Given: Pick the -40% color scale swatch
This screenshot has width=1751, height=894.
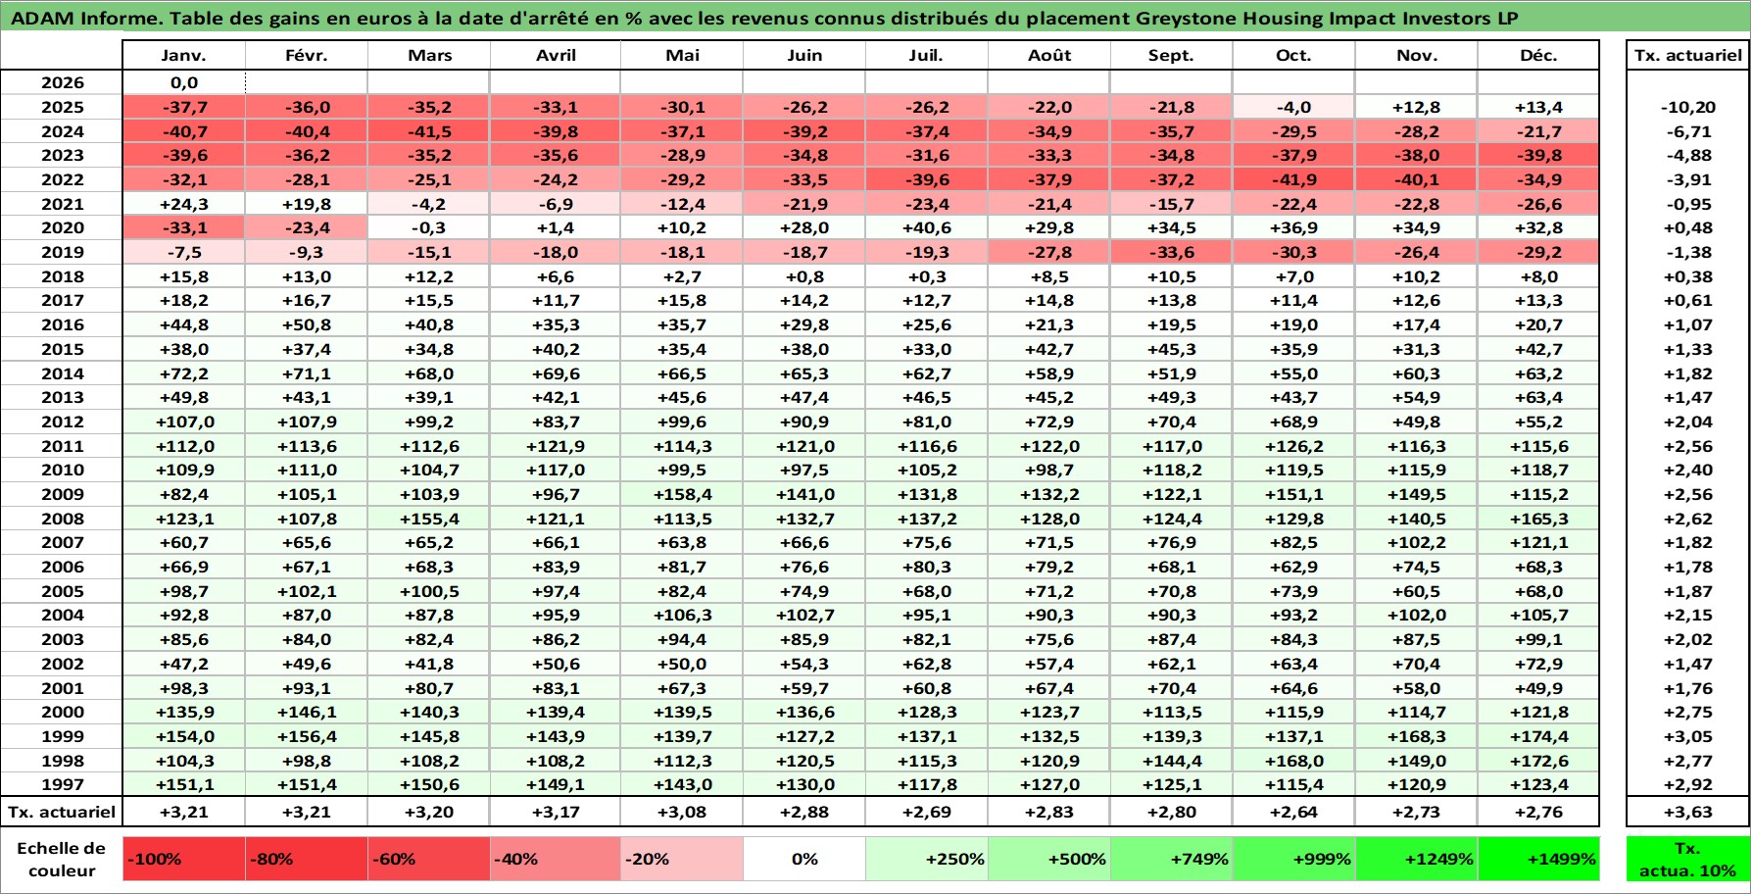Looking at the screenshot, I should [x=556, y=859].
